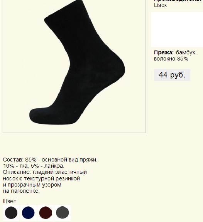Click the partially visible Производитель heading
The image size is (203, 222).
click(178, 0)
